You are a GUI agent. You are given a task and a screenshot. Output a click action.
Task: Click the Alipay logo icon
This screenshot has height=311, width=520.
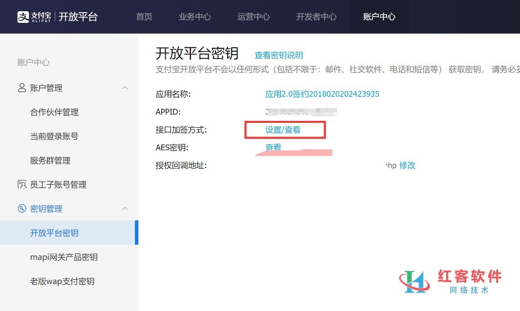pyautogui.click(x=23, y=17)
